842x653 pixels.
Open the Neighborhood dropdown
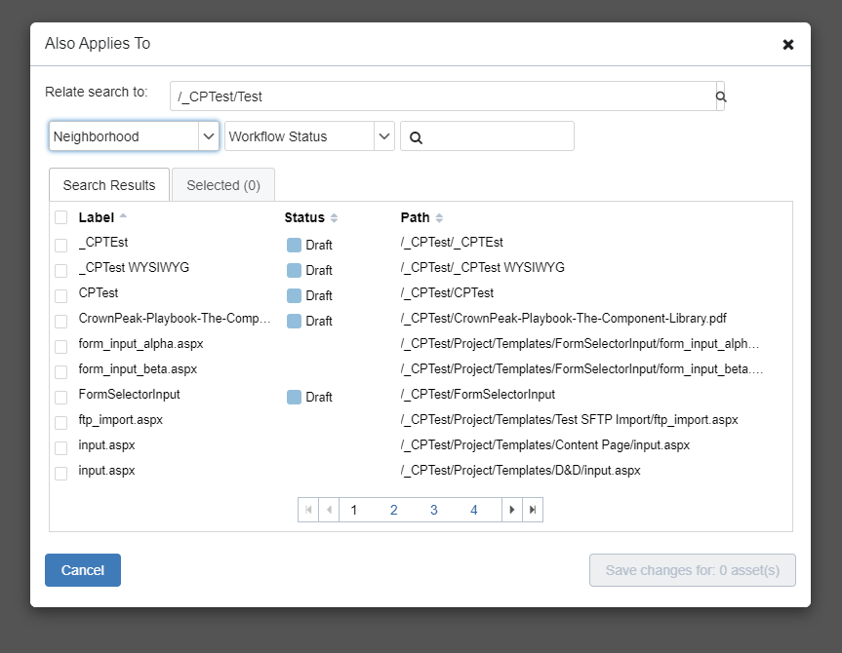point(134,136)
